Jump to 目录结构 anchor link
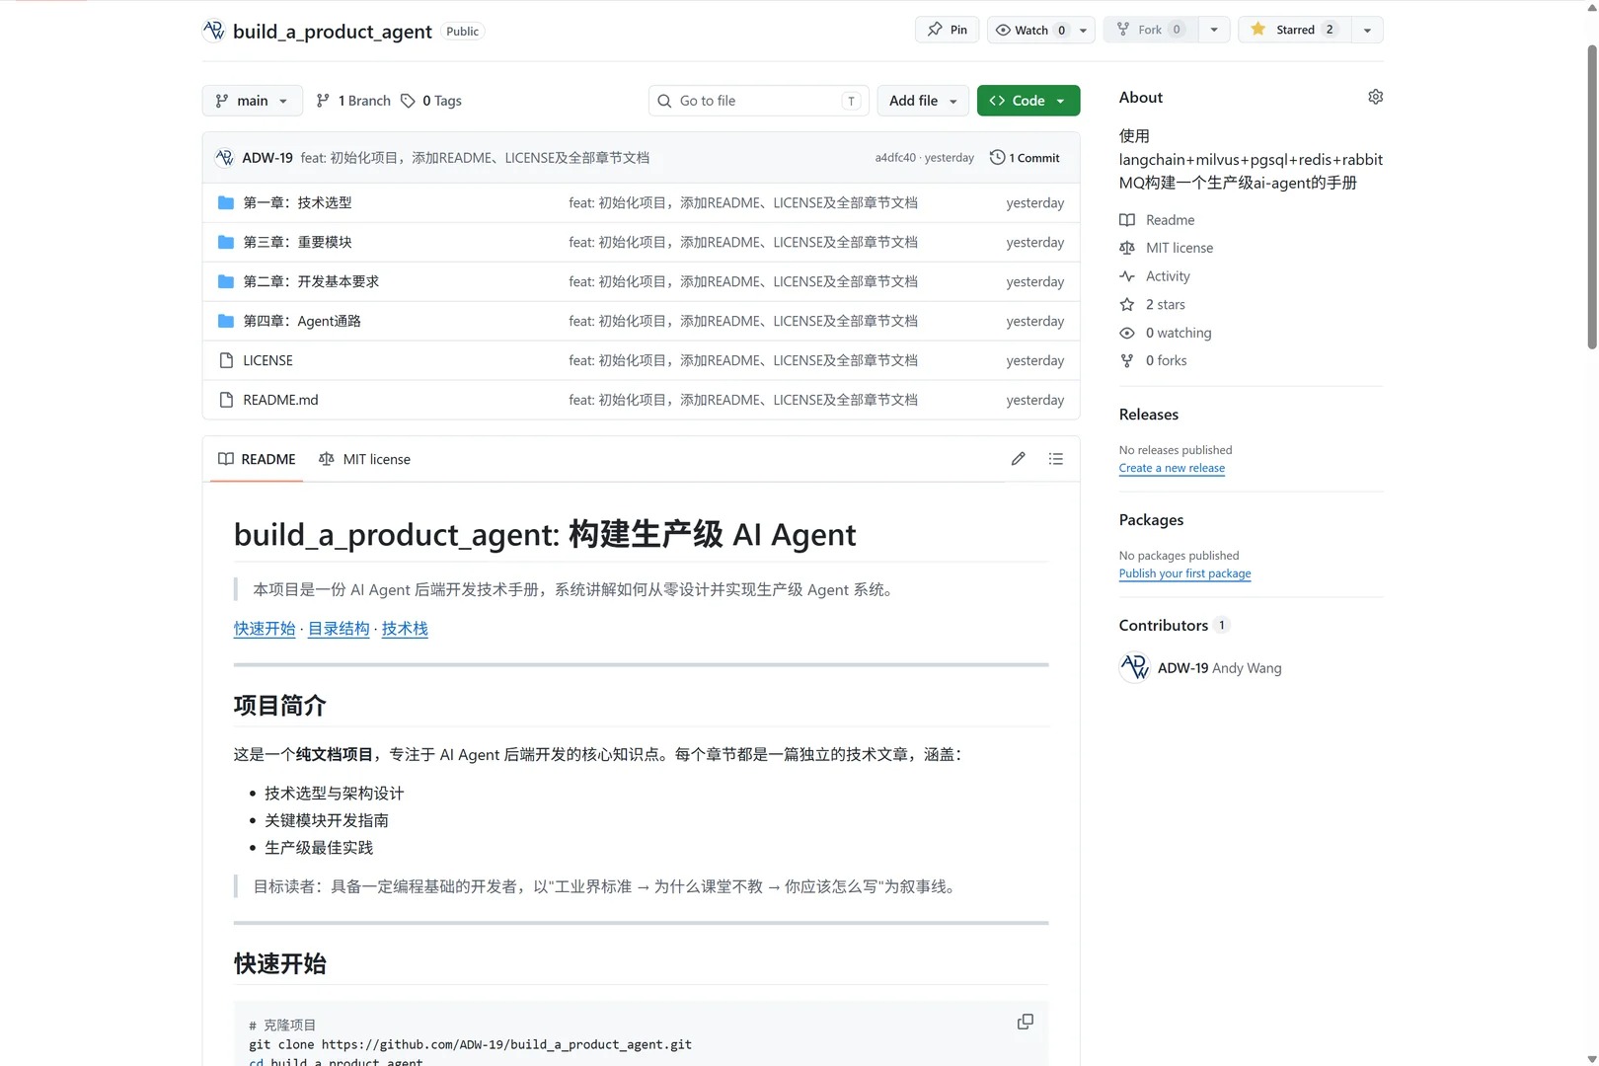The height and width of the screenshot is (1066, 1599). tap(339, 629)
